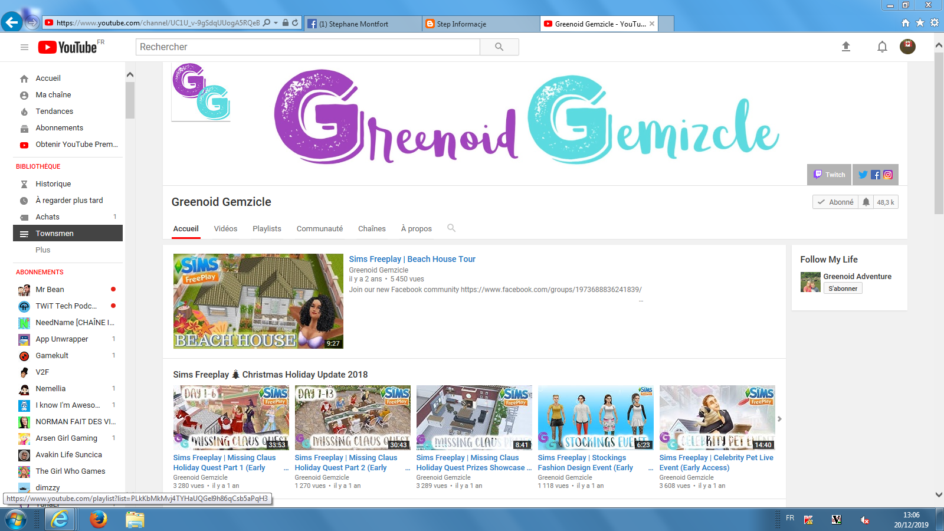Click the browser forward arrow
This screenshot has height=531, width=944.
32,23
